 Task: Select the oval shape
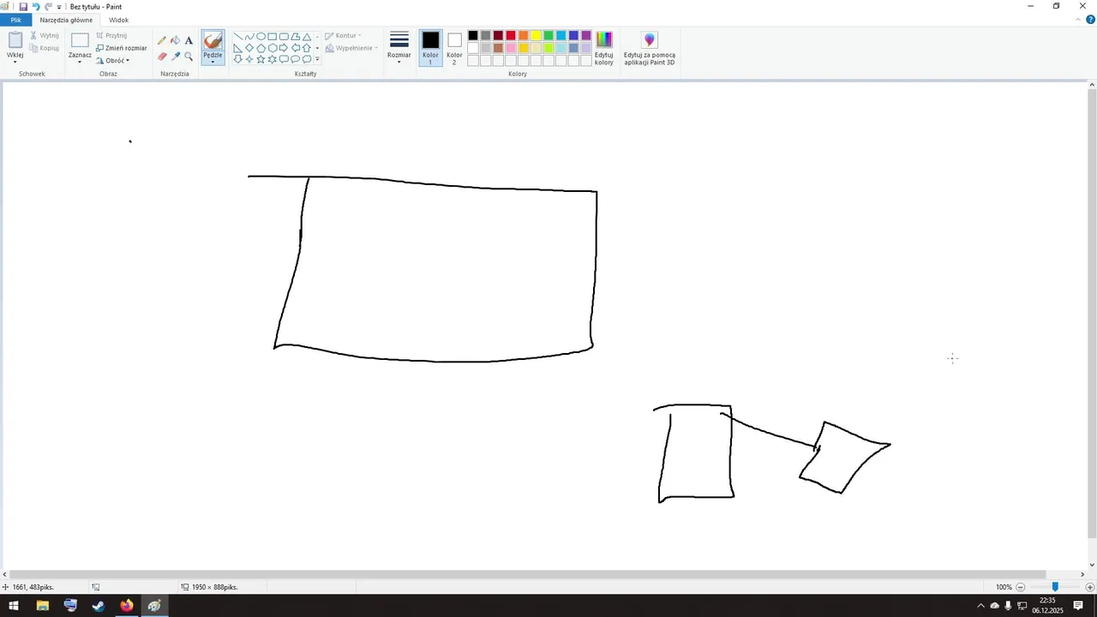[261, 37]
